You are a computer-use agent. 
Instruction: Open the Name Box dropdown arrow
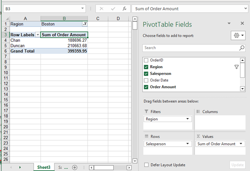[82, 8]
